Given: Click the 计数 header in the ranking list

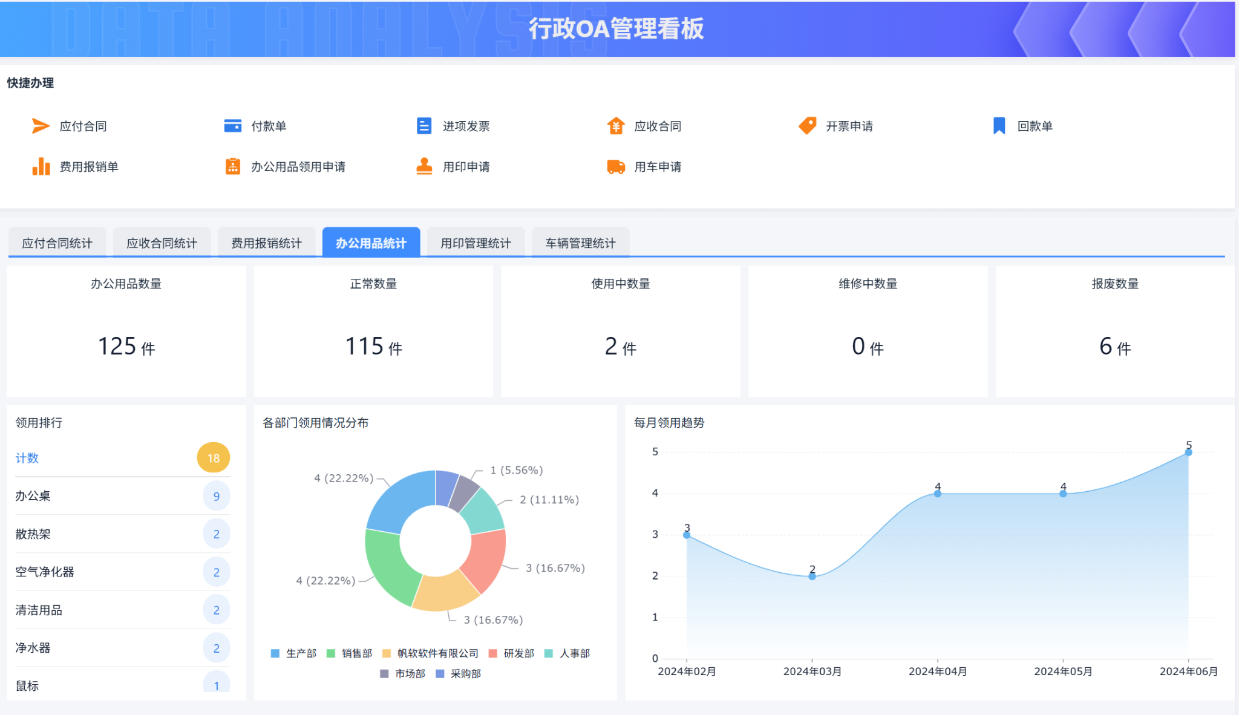Looking at the screenshot, I should click(x=27, y=458).
